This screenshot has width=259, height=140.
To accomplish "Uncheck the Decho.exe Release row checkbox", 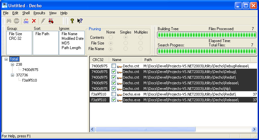I will 114,100.
